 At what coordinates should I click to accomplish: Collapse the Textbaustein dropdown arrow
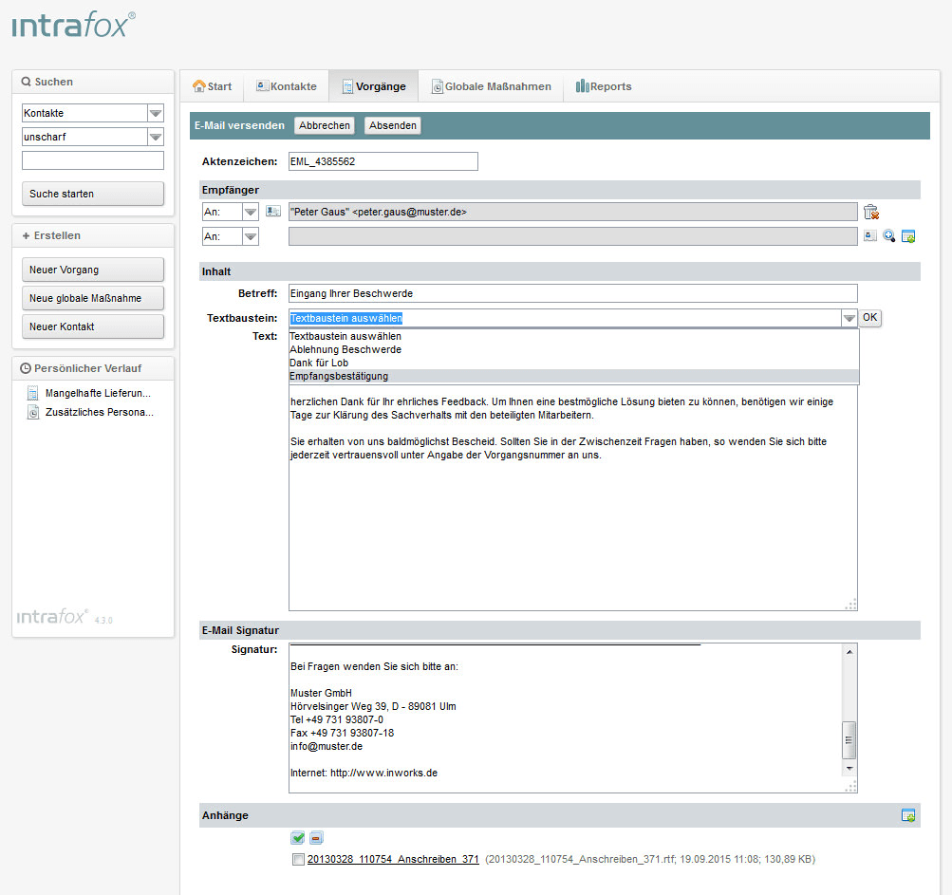(849, 318)
